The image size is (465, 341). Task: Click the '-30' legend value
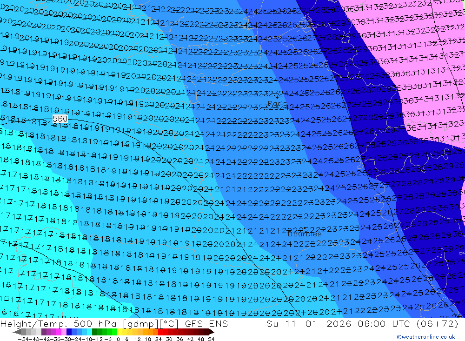click(66, 339)
